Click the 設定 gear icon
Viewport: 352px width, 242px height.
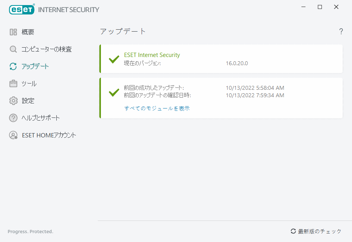(x=13, y=101)
